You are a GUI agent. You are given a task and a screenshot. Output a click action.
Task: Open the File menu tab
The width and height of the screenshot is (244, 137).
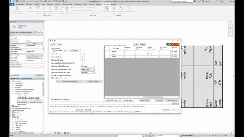point(12,5)
